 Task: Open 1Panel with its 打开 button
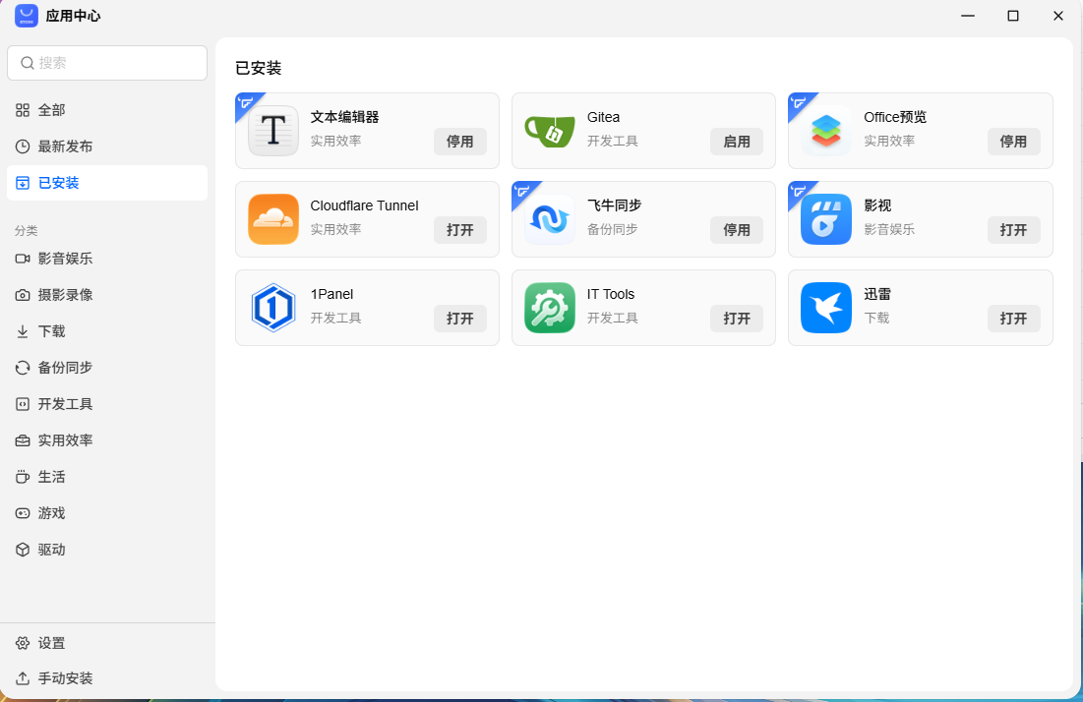tap(460, 319)
